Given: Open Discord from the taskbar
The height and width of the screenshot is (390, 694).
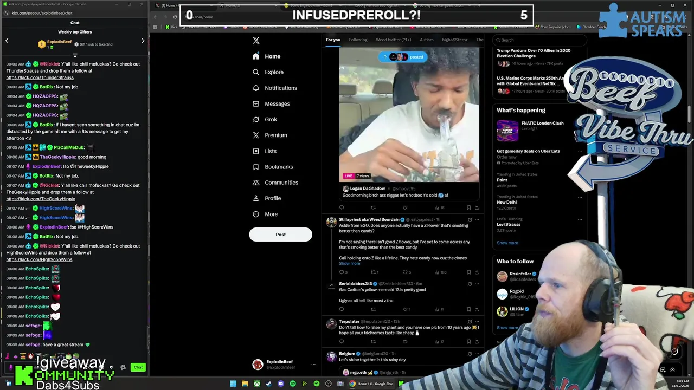Looking at the screenshot, I should pos(280,383).
